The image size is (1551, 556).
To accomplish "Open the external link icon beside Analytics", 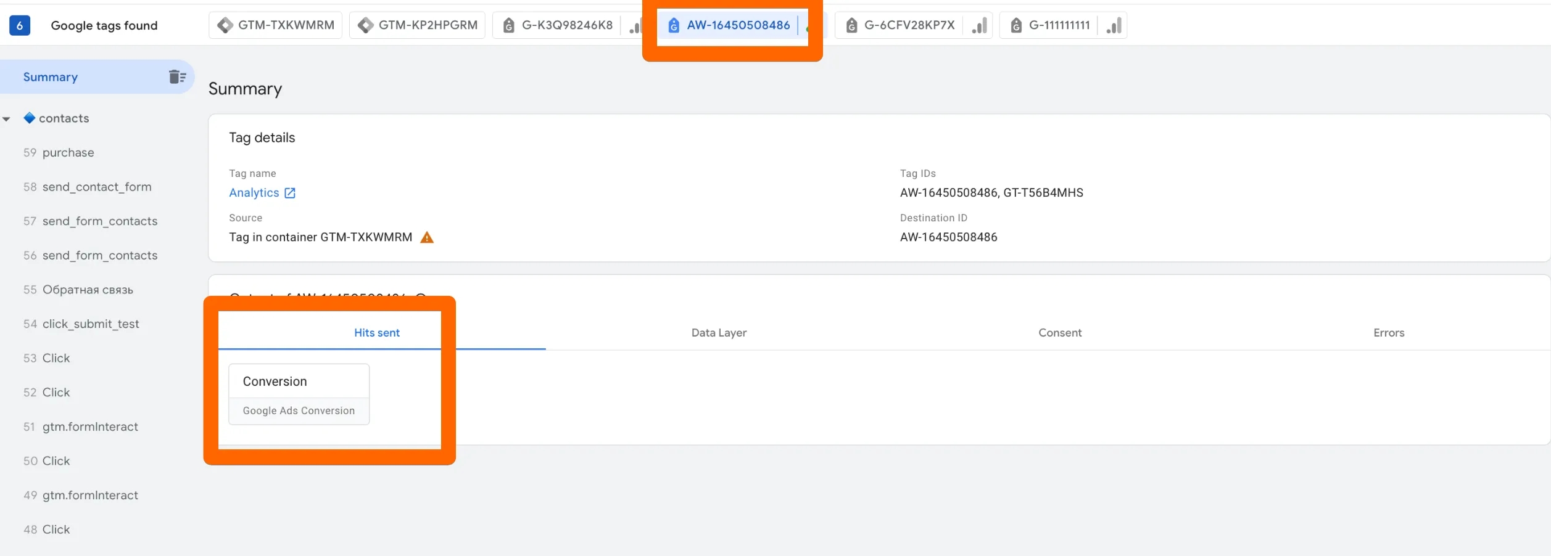I will click(290, 193).
